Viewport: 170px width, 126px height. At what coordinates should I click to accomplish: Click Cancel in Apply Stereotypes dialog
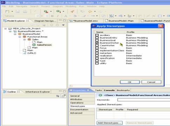click(x=151, y=82)
